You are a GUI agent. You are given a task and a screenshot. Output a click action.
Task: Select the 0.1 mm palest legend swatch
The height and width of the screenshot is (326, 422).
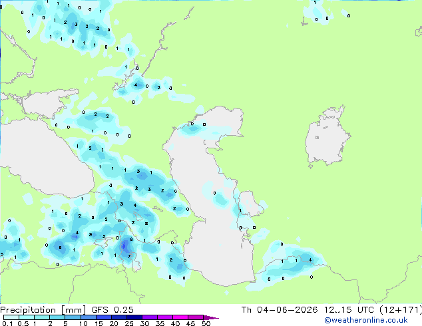[x=11, y=317]
